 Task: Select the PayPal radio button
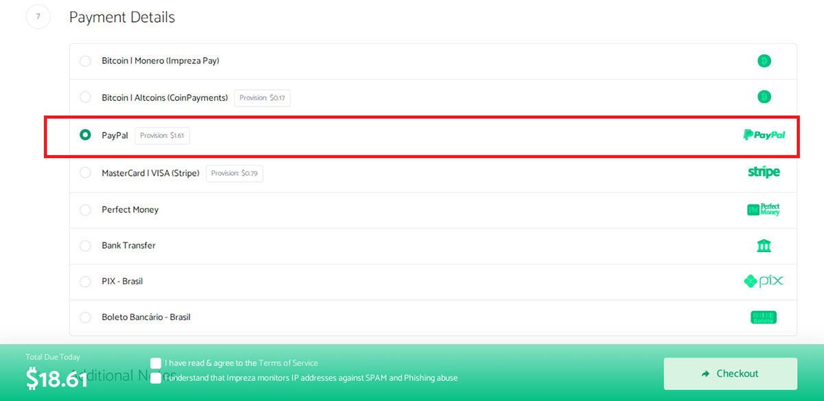pos(85,135)
